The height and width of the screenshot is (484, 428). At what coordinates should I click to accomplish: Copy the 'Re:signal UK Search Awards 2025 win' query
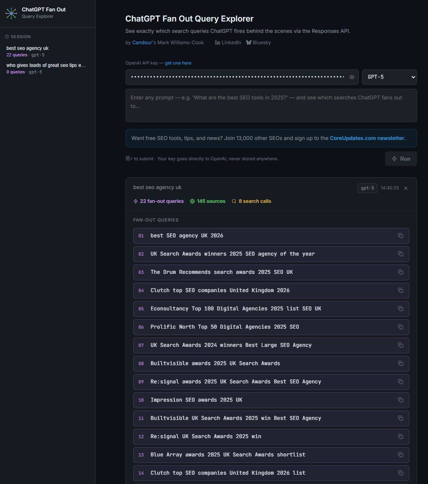tap(400, 437)
